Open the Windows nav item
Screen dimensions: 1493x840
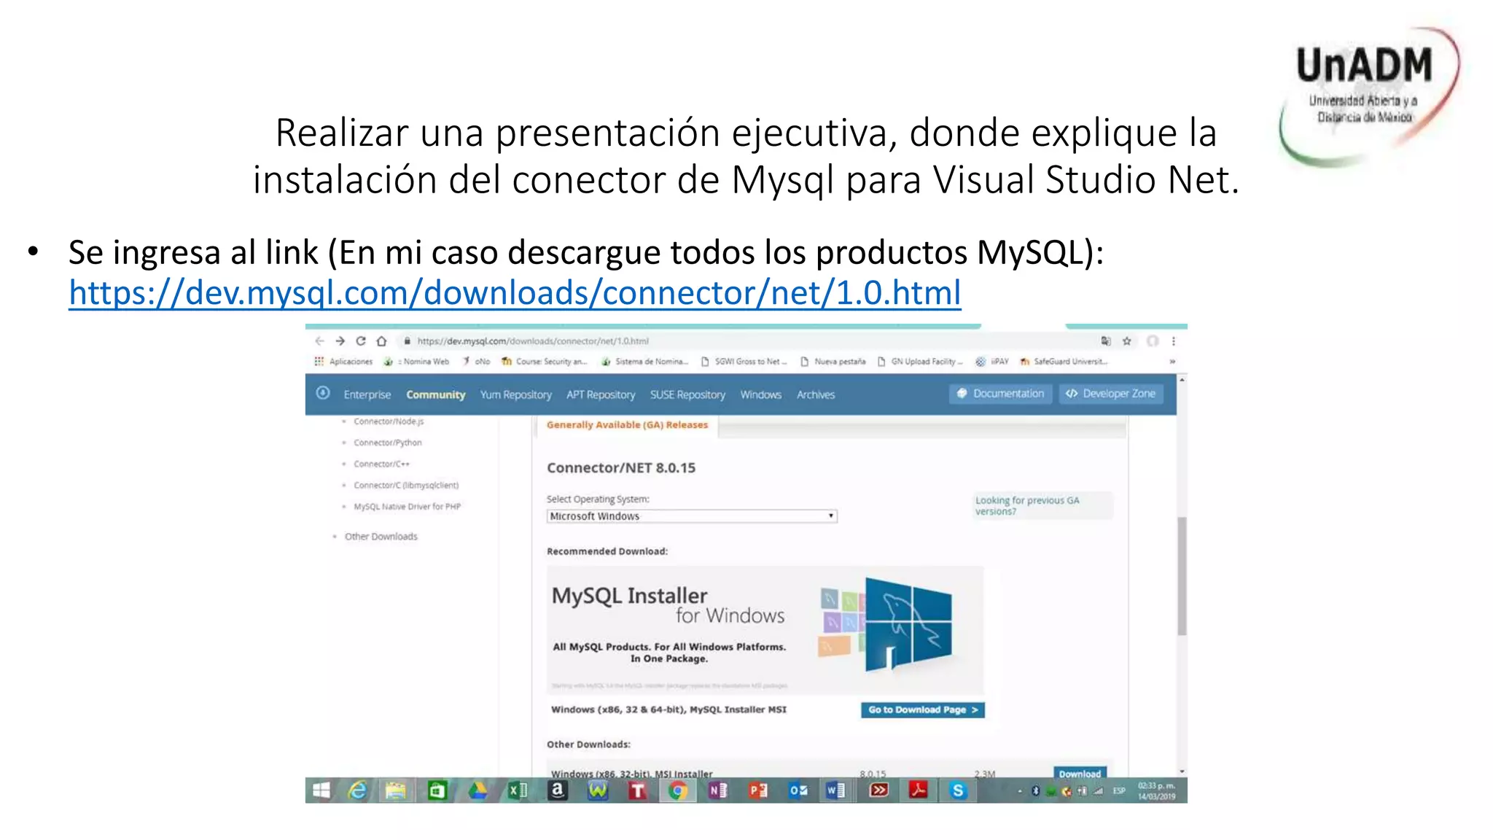point(761,394)
